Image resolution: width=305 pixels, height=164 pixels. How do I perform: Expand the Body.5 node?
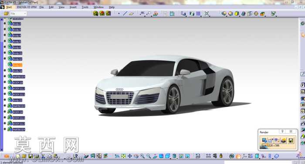coord(5,41)
